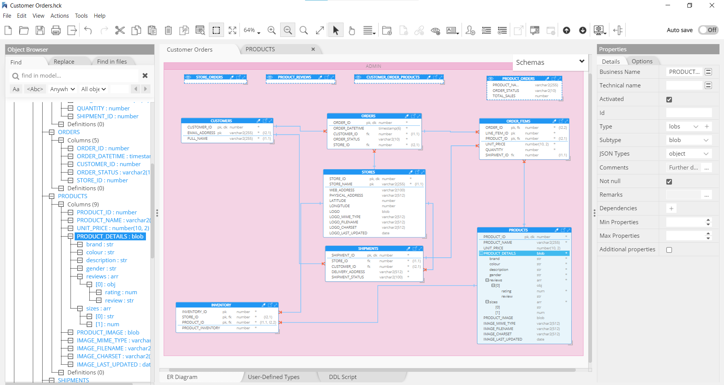Open a model with the folder icon
Image resolution: width=724 pixels, height=385 pixels.
[x=24, y=30]
